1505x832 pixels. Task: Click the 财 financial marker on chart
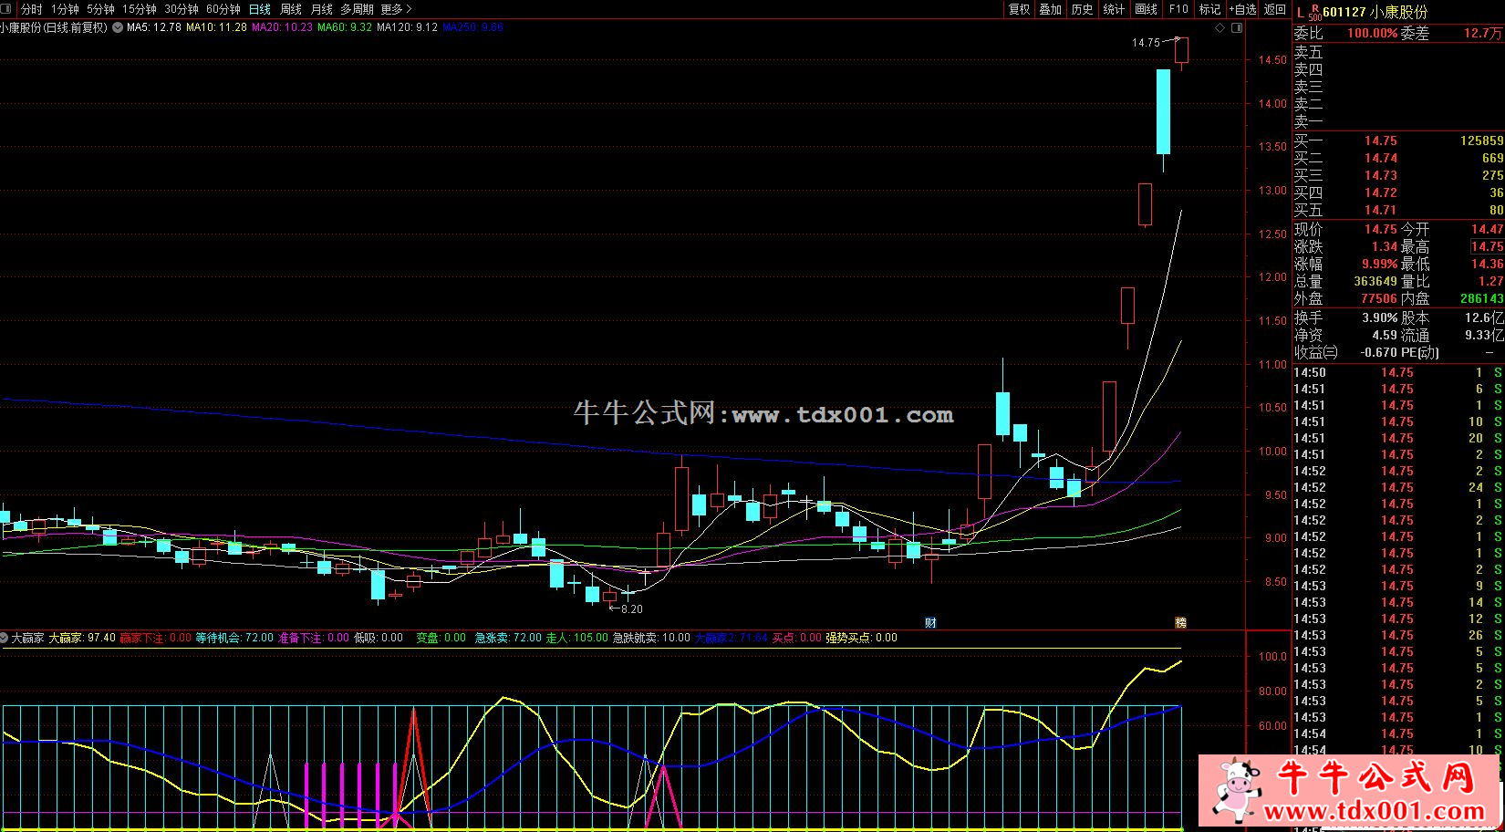click(x=930, y=623)
